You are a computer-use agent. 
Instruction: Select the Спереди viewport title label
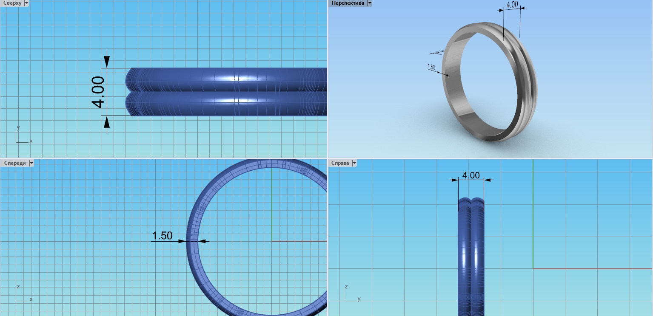(14, 163)
